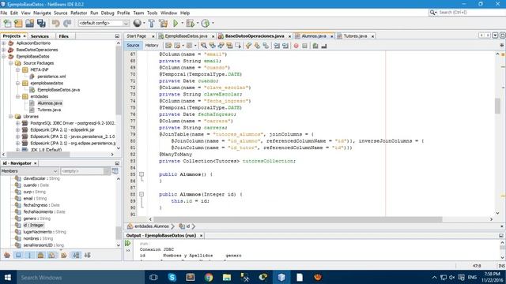Close the Start Page tab
This screenshot has width=506, height=284.
153,36
